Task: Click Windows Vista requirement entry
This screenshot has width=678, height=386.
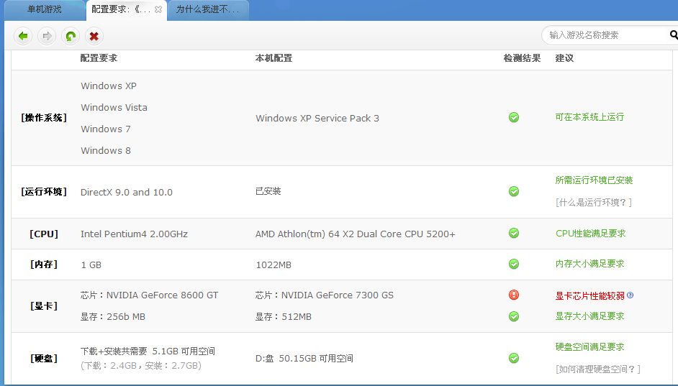Action: tap(114, 108)
